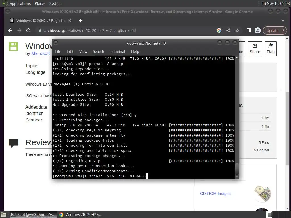Open a new Chrome tab
The image size is (291, 218).
pos(80,20)
